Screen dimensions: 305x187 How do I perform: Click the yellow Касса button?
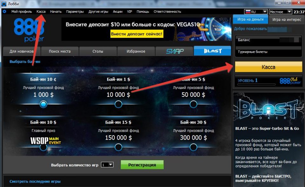coord(268,67)
